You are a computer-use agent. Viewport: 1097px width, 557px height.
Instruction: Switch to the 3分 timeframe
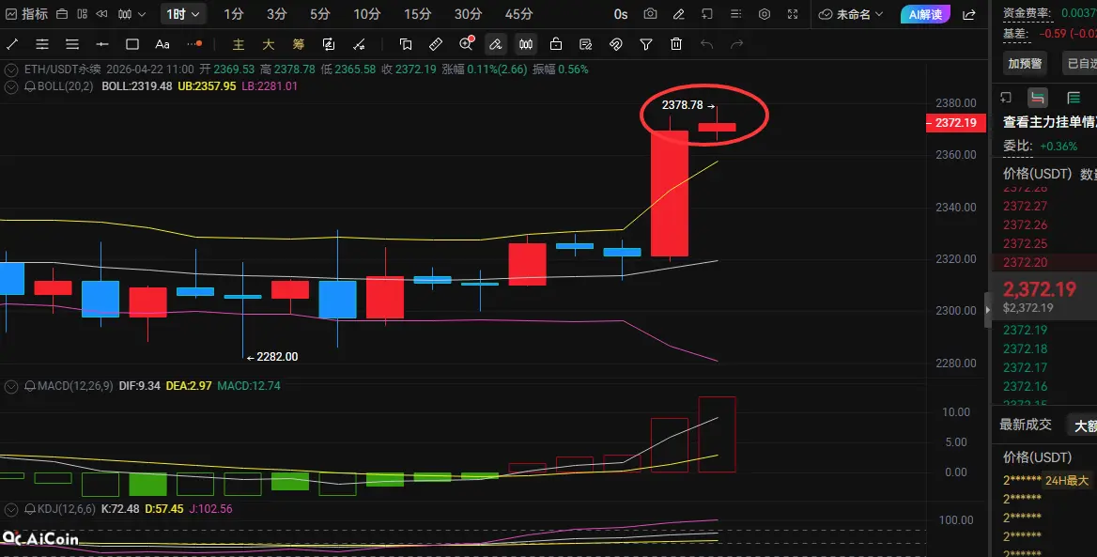(276, 14)
